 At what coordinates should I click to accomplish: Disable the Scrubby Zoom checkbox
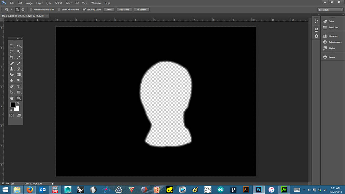point(84,10)
